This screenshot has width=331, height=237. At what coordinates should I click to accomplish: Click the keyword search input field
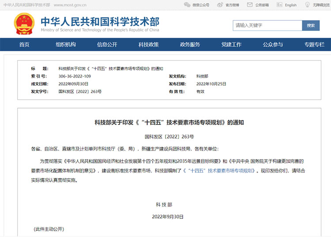tap(267, 26)
